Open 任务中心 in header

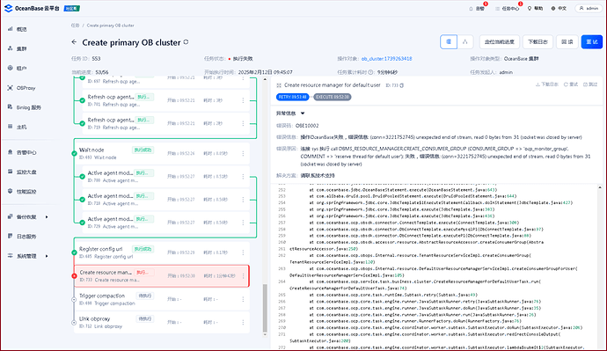pyautogui.click(x=508, y=8)
